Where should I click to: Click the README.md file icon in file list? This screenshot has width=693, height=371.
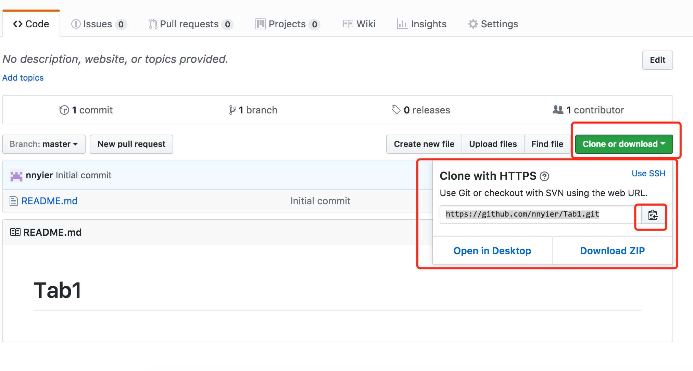pyautogui.click(x=13, y=201)
